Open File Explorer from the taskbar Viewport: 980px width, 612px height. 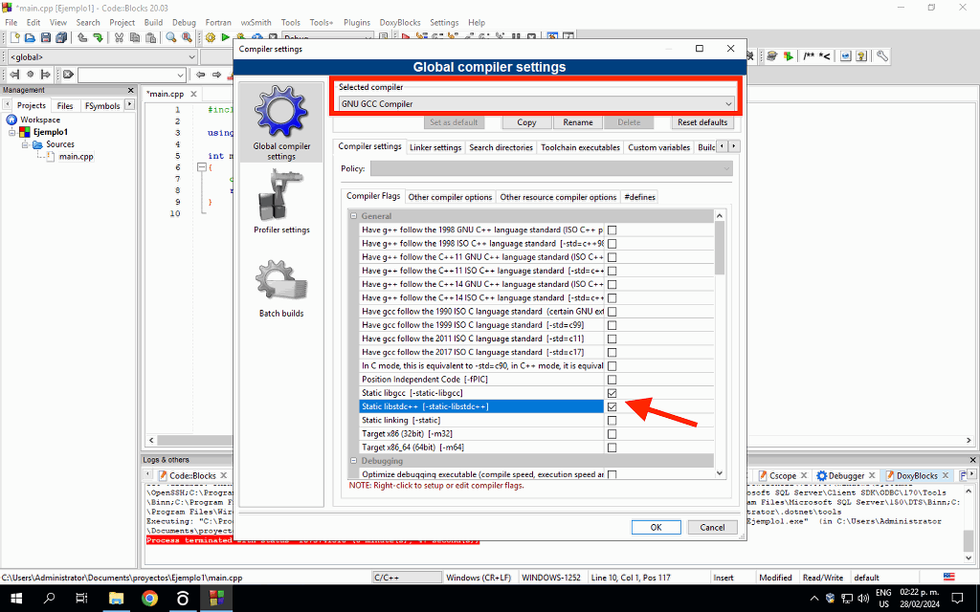point(116,599)
